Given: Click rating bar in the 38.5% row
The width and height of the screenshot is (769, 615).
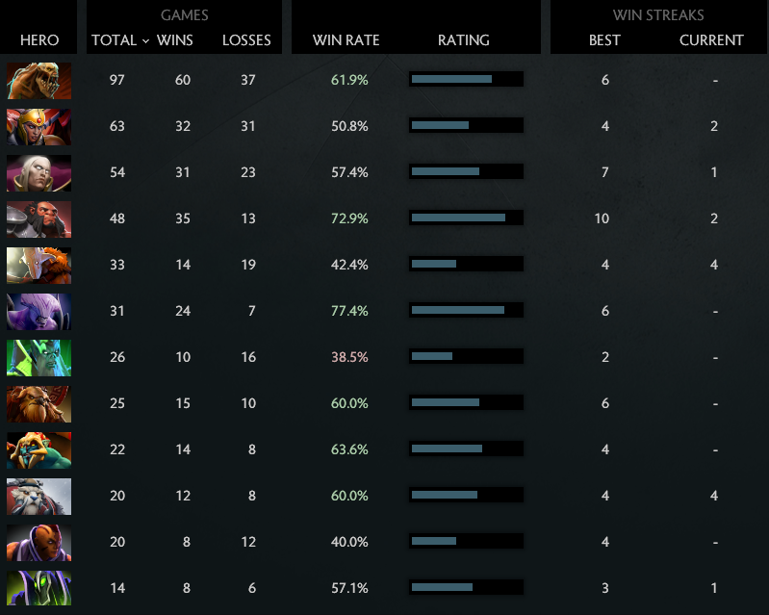Looking at the screenshot, I should (466, 356).
